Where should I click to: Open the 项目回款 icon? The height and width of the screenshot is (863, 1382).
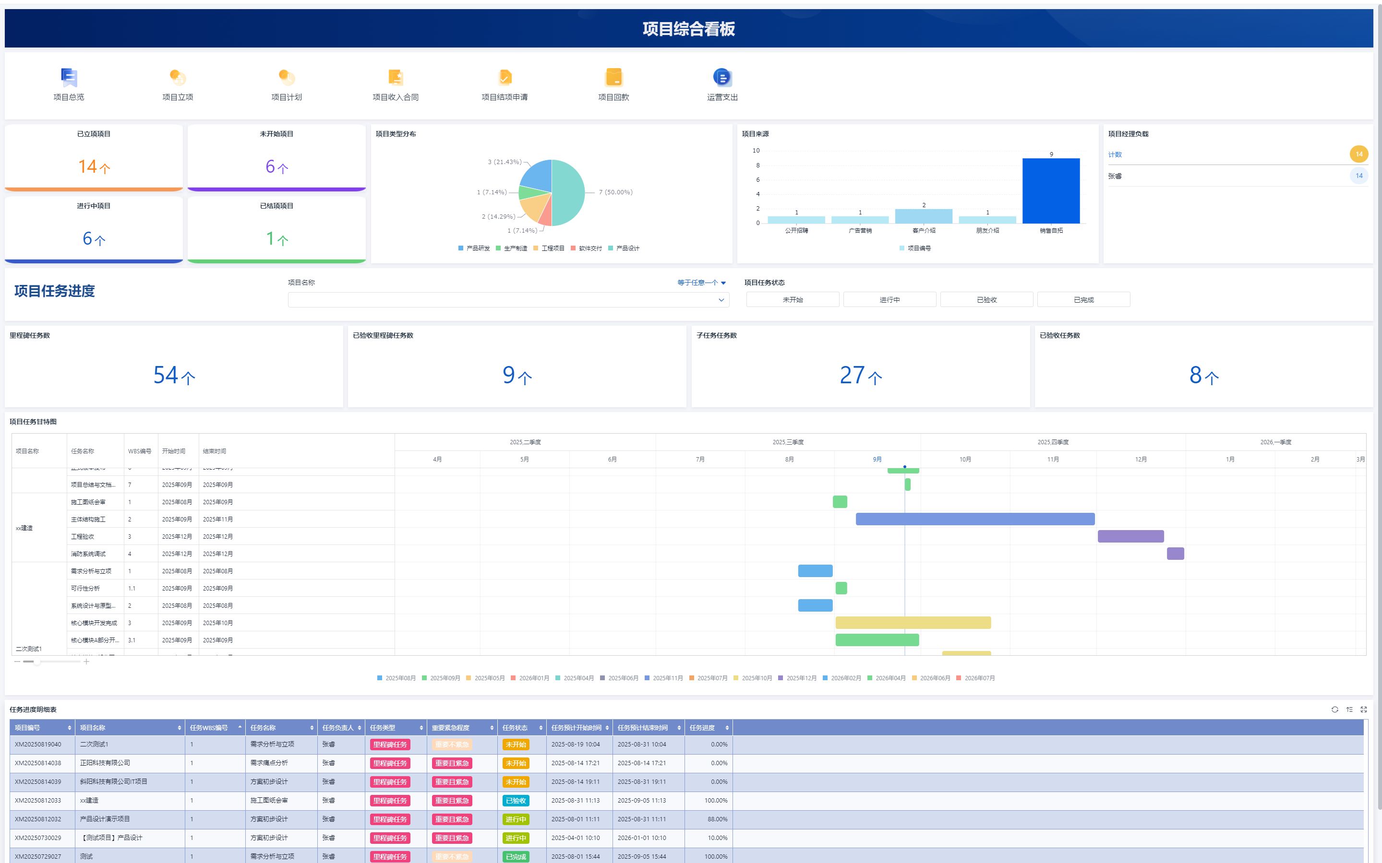[613, 78]
